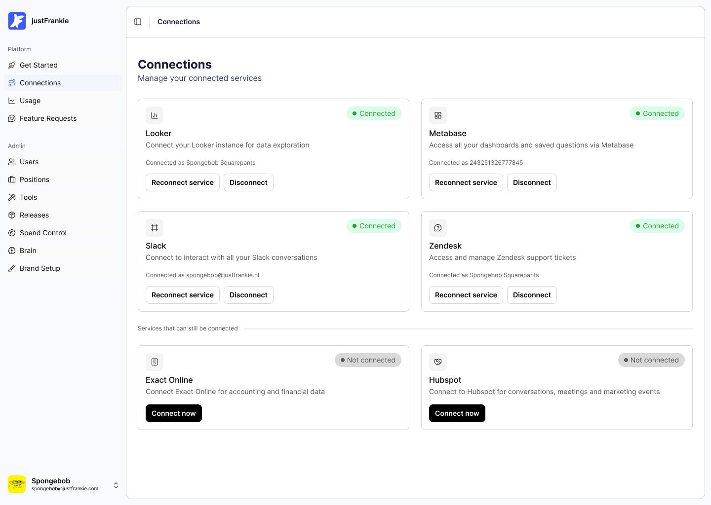Open the Connections sidebar item
This screenshot has width=711, height=505.
[x=63, y=83]
